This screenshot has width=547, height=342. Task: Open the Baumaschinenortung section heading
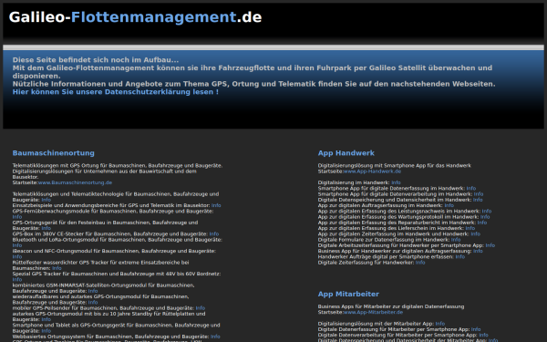54,153
